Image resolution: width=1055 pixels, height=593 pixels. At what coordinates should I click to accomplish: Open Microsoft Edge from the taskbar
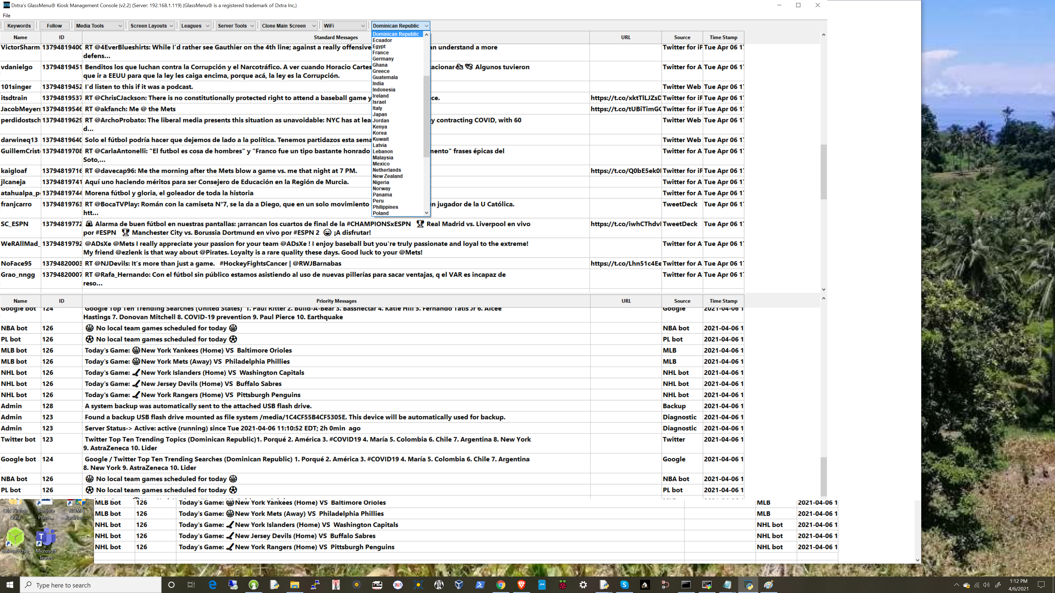(213, 585)
